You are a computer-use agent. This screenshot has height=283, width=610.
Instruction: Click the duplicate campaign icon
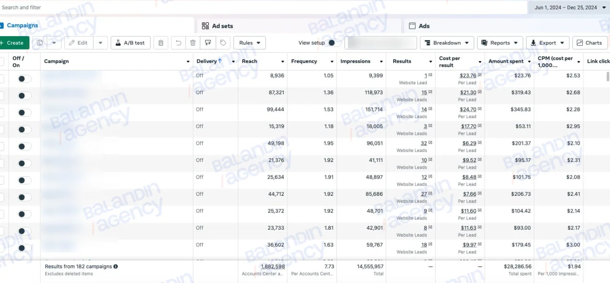40,43
